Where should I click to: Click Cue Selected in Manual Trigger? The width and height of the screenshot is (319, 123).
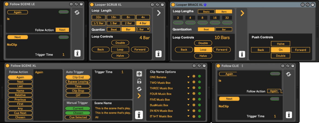click(78, 117)
